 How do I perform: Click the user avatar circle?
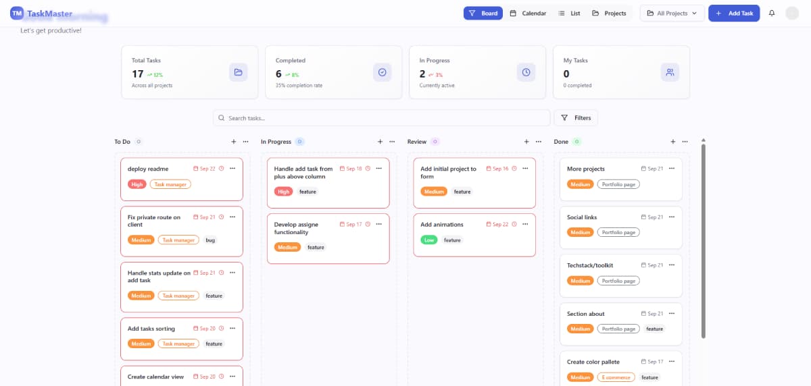792,13
